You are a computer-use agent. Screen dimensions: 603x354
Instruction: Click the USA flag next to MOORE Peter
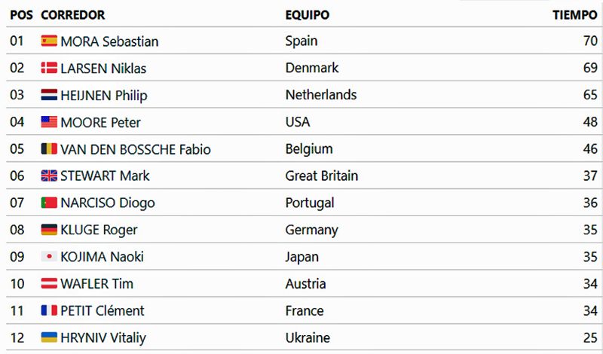point(49,122)
